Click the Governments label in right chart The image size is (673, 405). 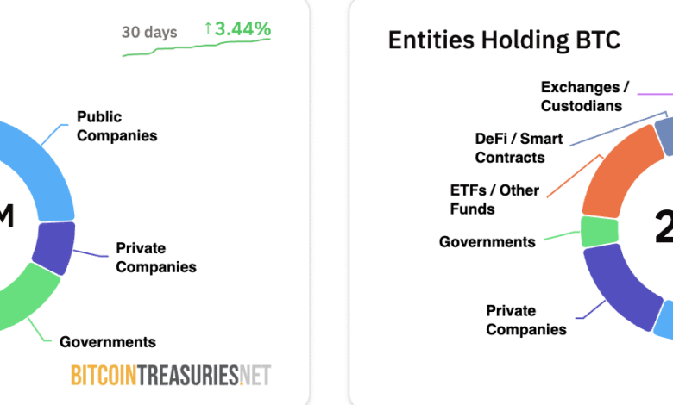coord(487,242)
